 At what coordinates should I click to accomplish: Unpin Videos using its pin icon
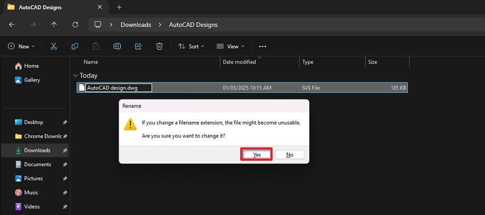(x=64, y=206)
